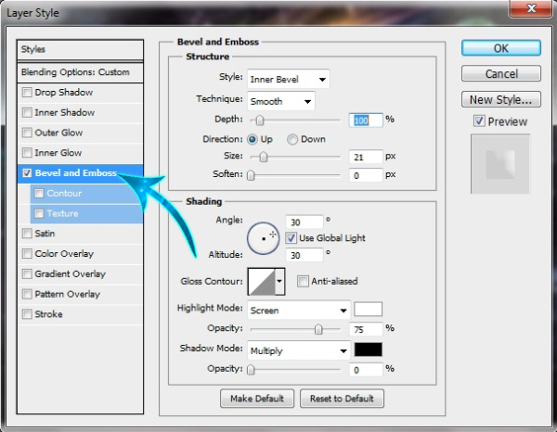Image resolution: width=557 pixels, height=432 pixels.
Task: Click the white Highlight Mode color swatch
Action: pyautogui.click(x=368, y=310)
